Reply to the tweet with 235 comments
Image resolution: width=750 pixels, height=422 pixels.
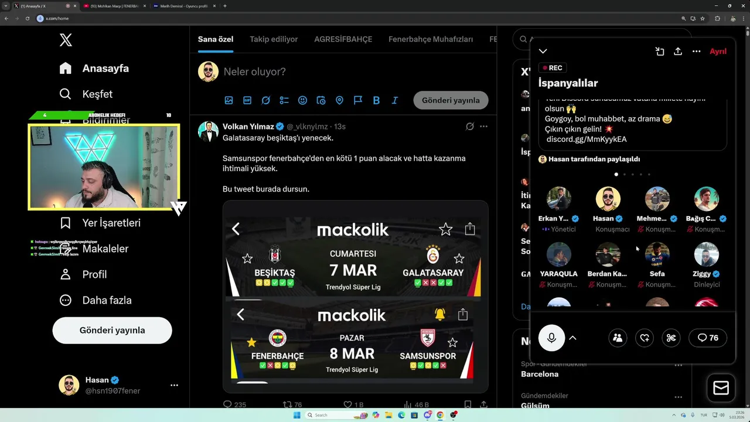[235, 404]
